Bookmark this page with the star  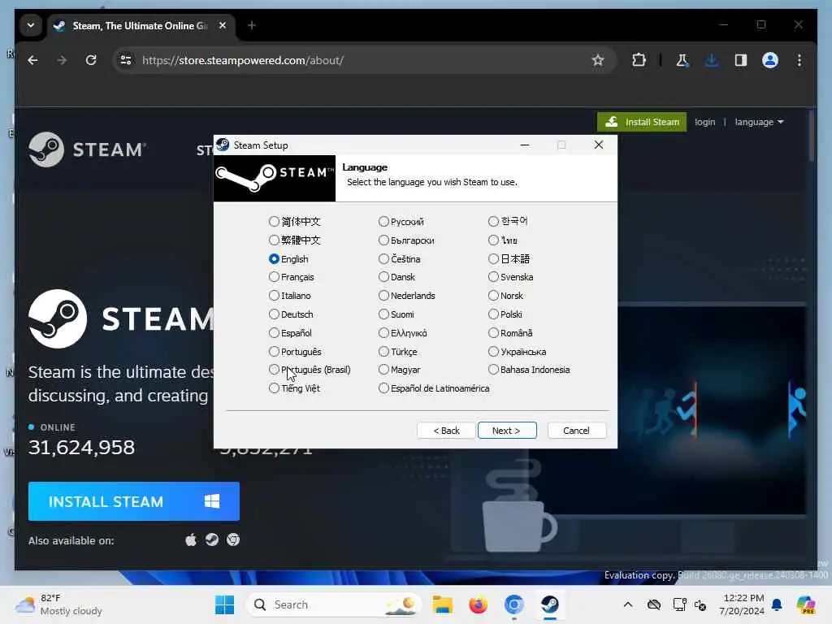coord(598,60)
